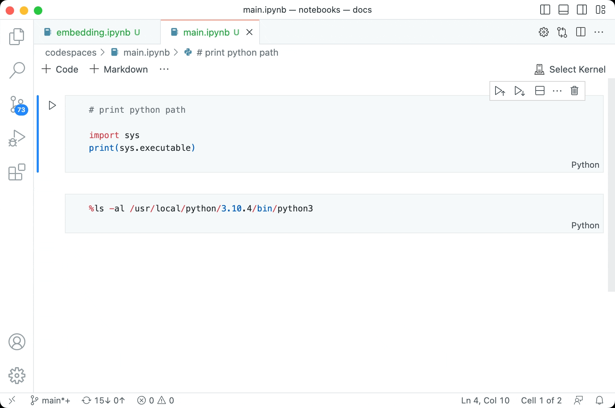615x408 pixels.
Task: Open more notebook actions menu
Action: tap(164, 69)
